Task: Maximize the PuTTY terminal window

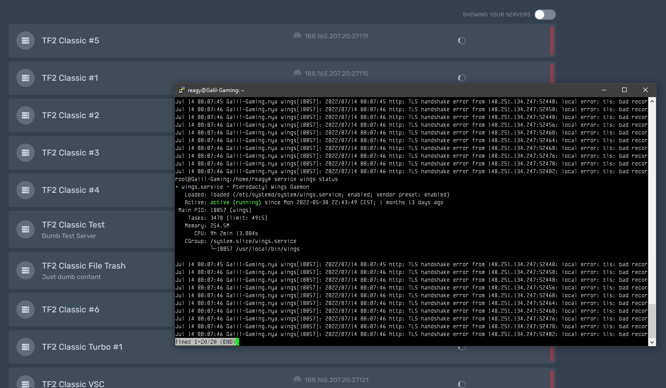Action: pyautogui.click(x=624, y=90)
